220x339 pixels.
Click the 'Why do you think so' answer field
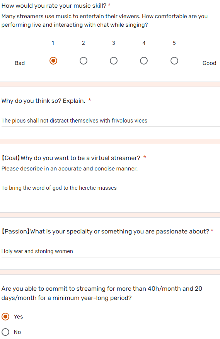coord(111,121)
